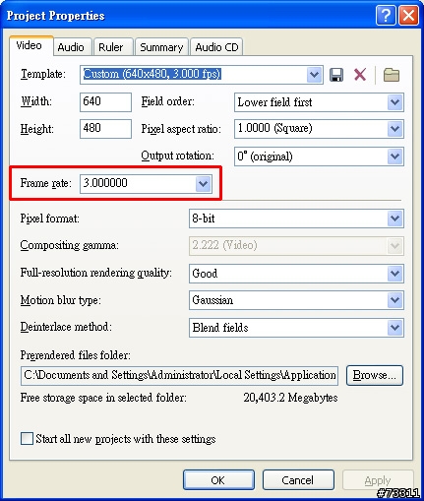Click in the Width field
This screenshot has width=424, height=501.
point(105,102)
